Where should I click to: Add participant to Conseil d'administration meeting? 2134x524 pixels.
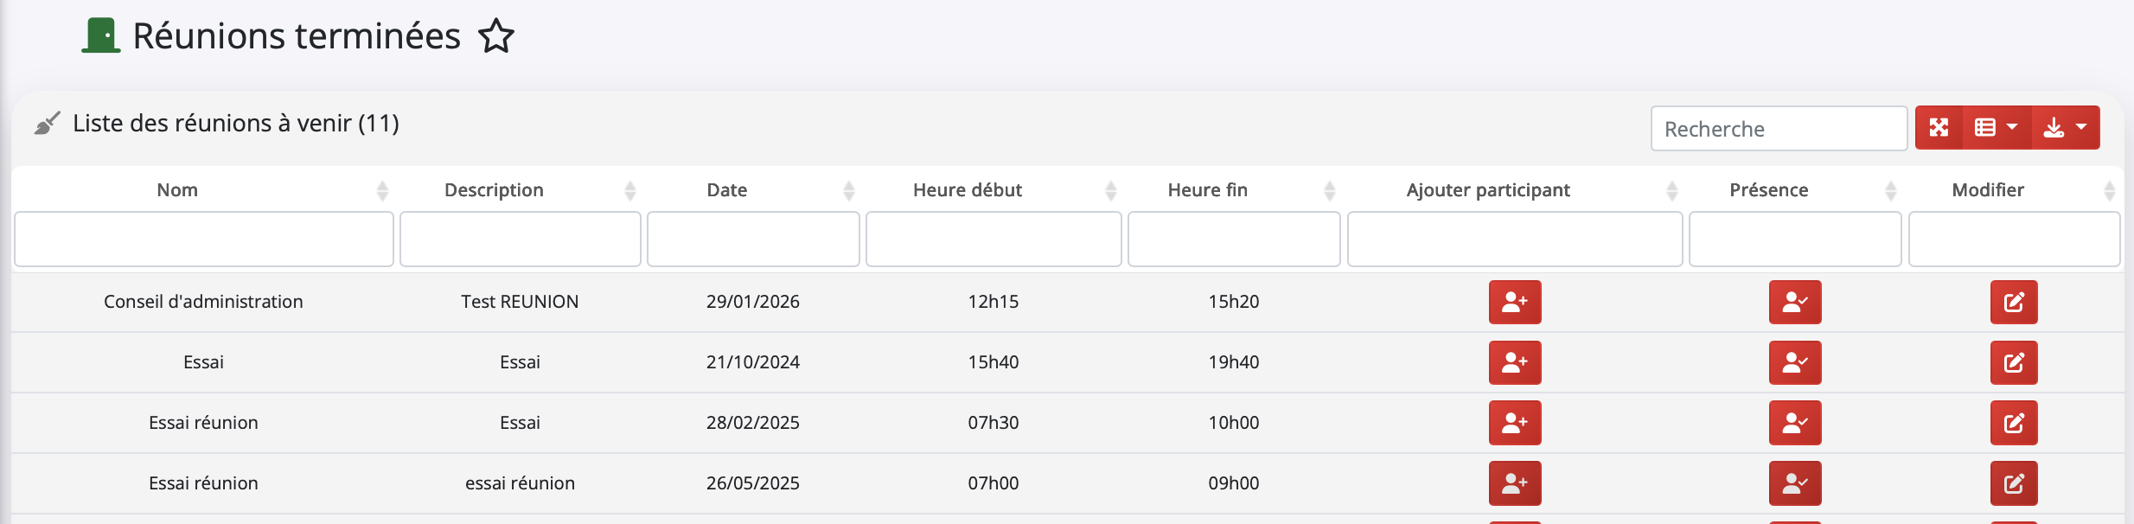1514,302
